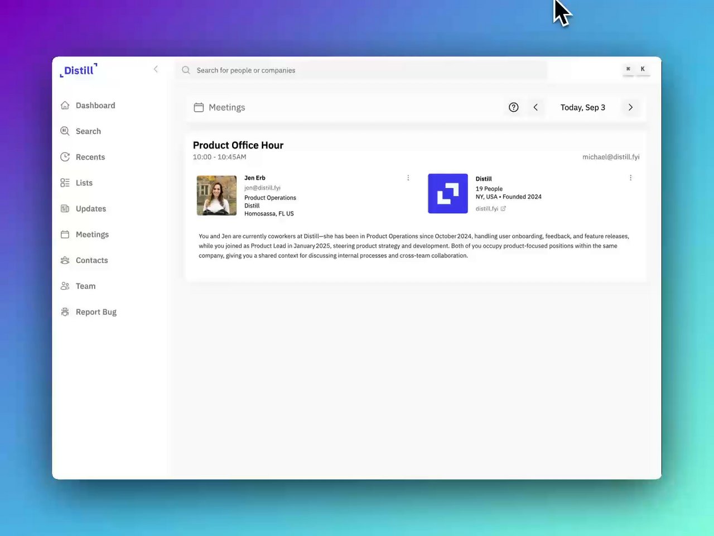The image size is (714, 536).
Task: Open Dashboard from the sidebar
Action: 88,106
